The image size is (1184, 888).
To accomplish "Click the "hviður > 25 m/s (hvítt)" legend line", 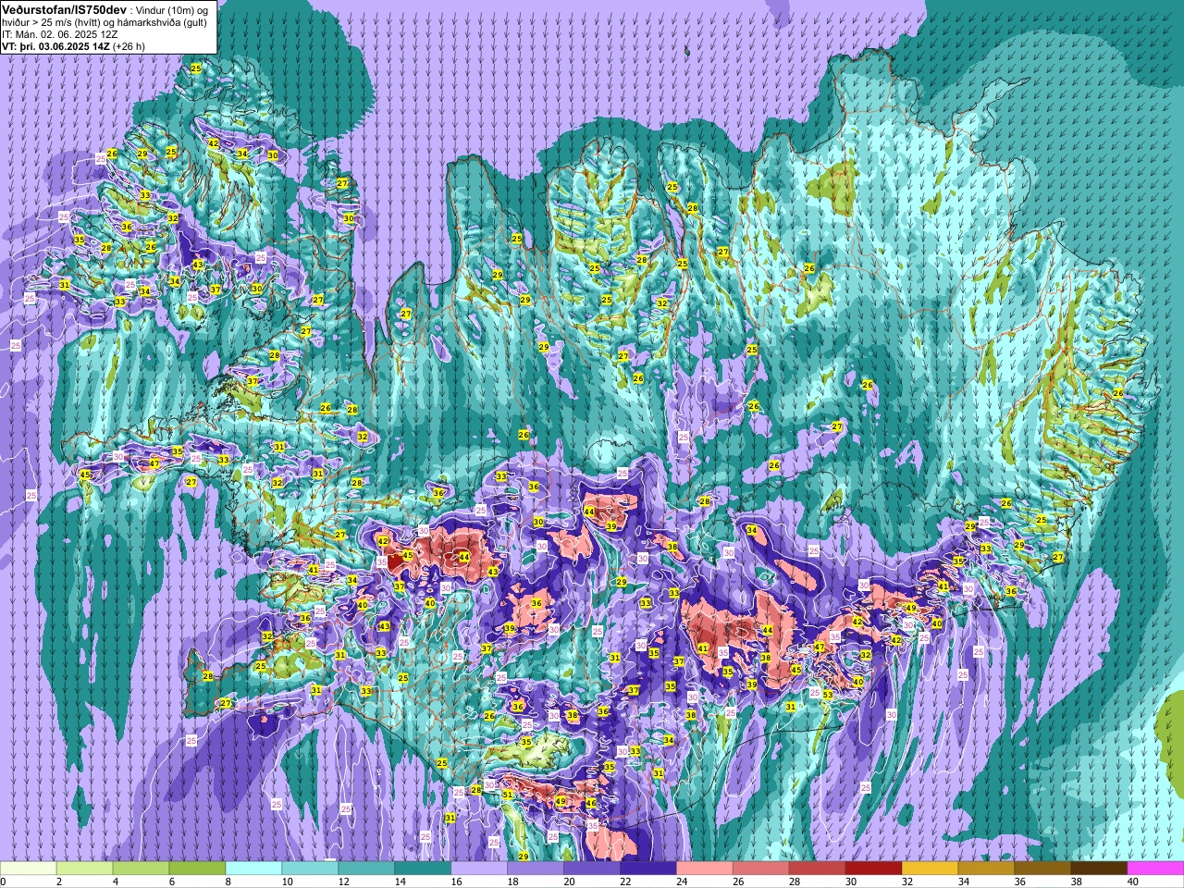I will coord(53,21).
